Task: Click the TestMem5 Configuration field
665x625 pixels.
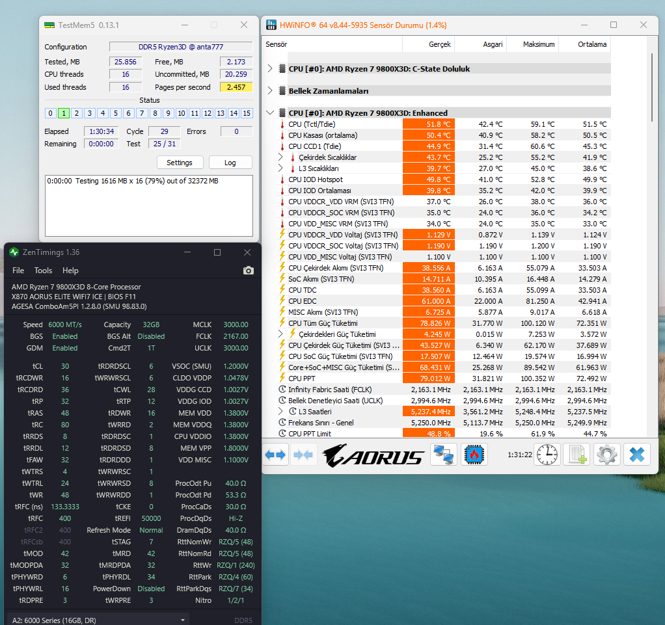Action: coord(181,47)
